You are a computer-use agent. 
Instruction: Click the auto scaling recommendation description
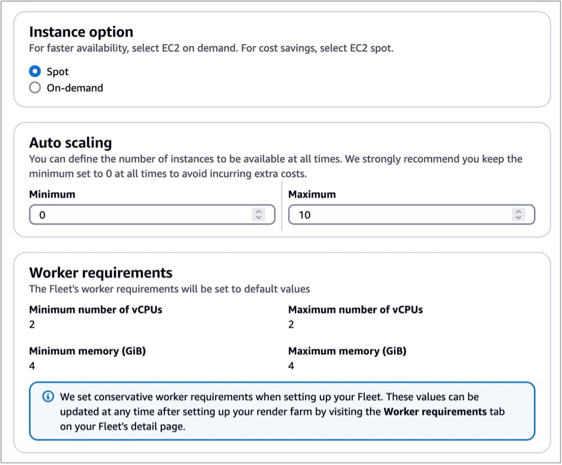click(276, 166)
